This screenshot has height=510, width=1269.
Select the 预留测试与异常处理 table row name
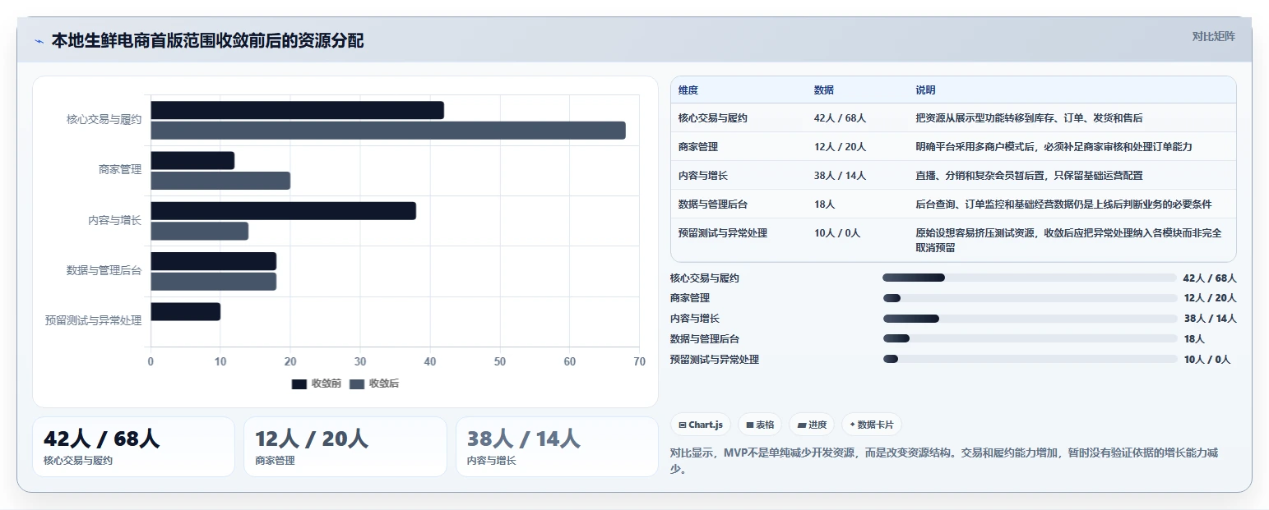tap(723, 233)
